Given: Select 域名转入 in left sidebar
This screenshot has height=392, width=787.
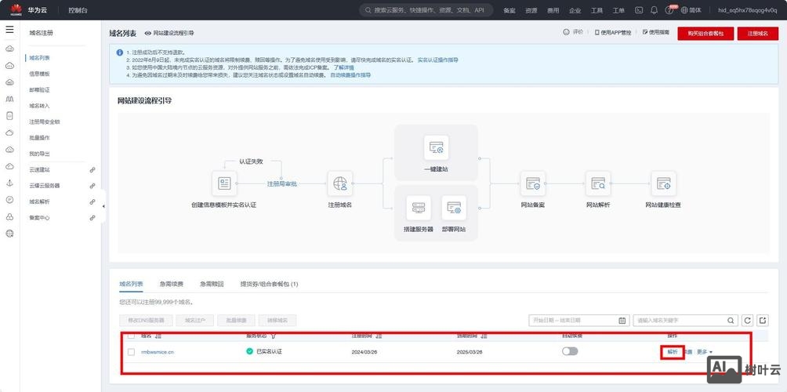Looking at the screenshot, I should pyautogui.click(x=40, y=106).
